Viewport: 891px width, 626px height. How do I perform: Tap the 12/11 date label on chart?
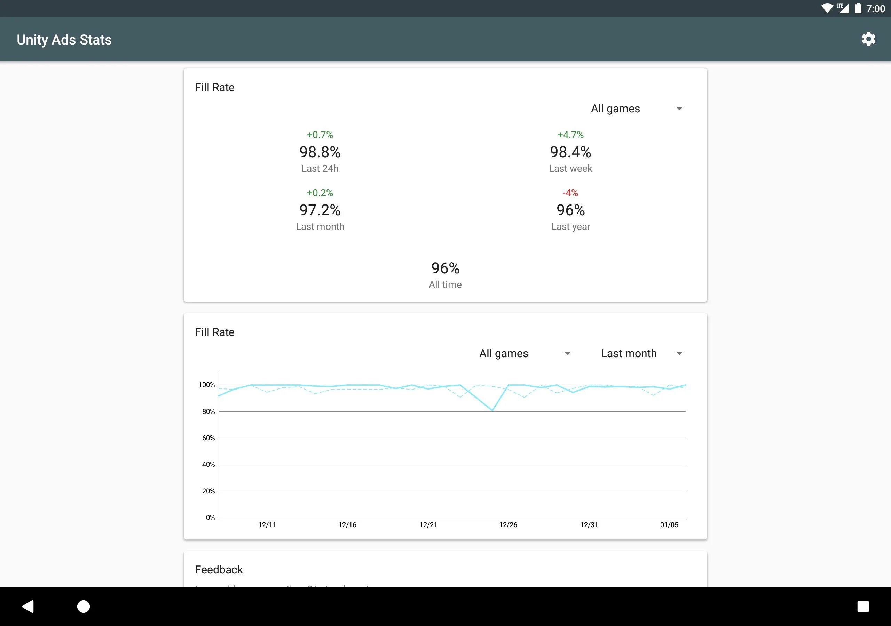(267, 525)
